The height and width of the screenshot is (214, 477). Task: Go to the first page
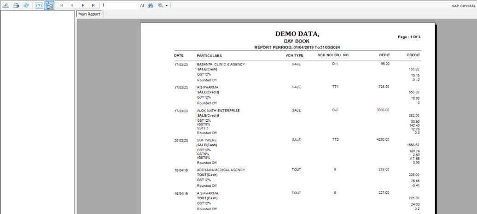(62, 5)
